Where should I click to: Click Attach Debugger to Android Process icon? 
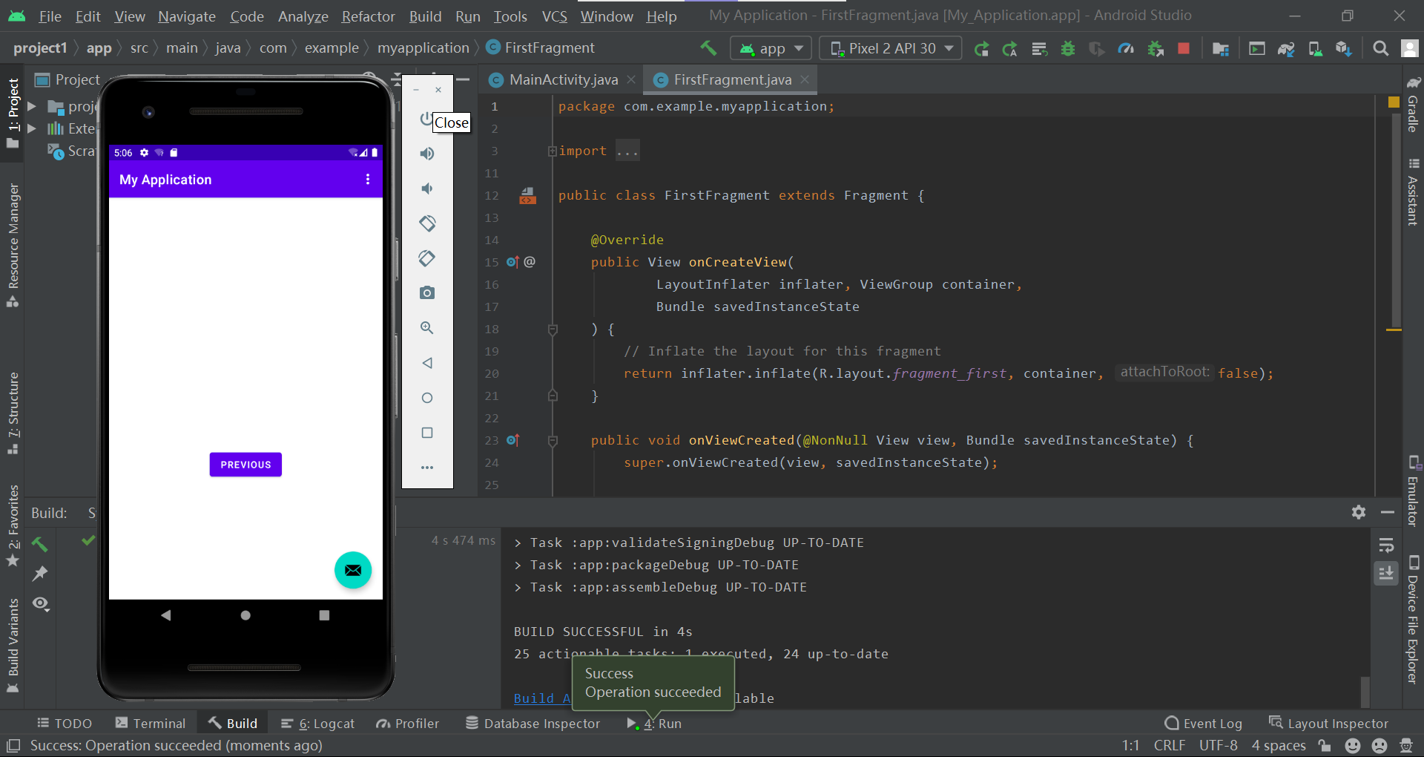pos(1155,48)
